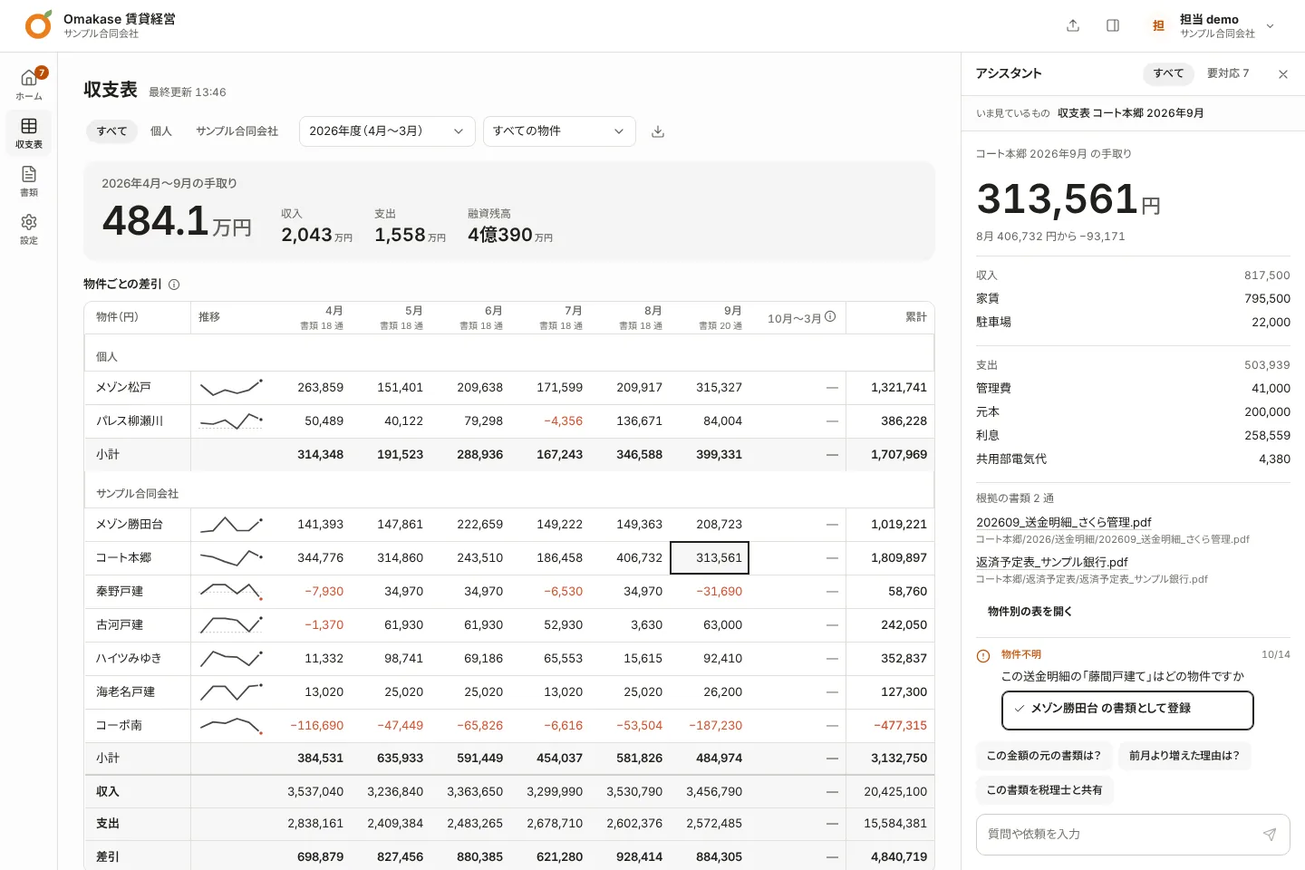Viewport: 1305px width, 870px height.
Task: Select the サンプル合同会社 filter tab
Action: click(237, 131)
